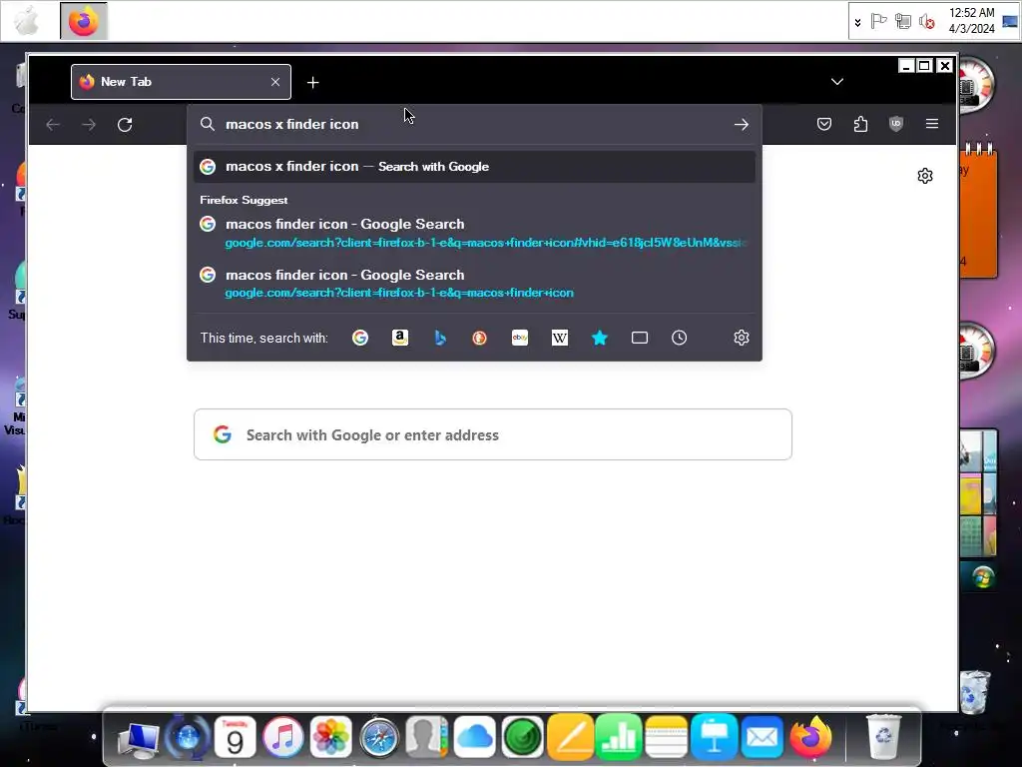The image size is (1022, 767).
Task: Open Action Center flag tray icon
Action: click(878, 22)
